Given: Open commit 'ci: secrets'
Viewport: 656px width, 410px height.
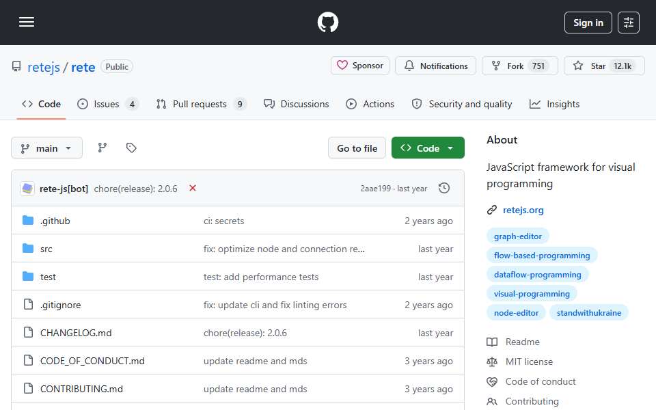Looking at the screenshot, I should click(223, 221).
